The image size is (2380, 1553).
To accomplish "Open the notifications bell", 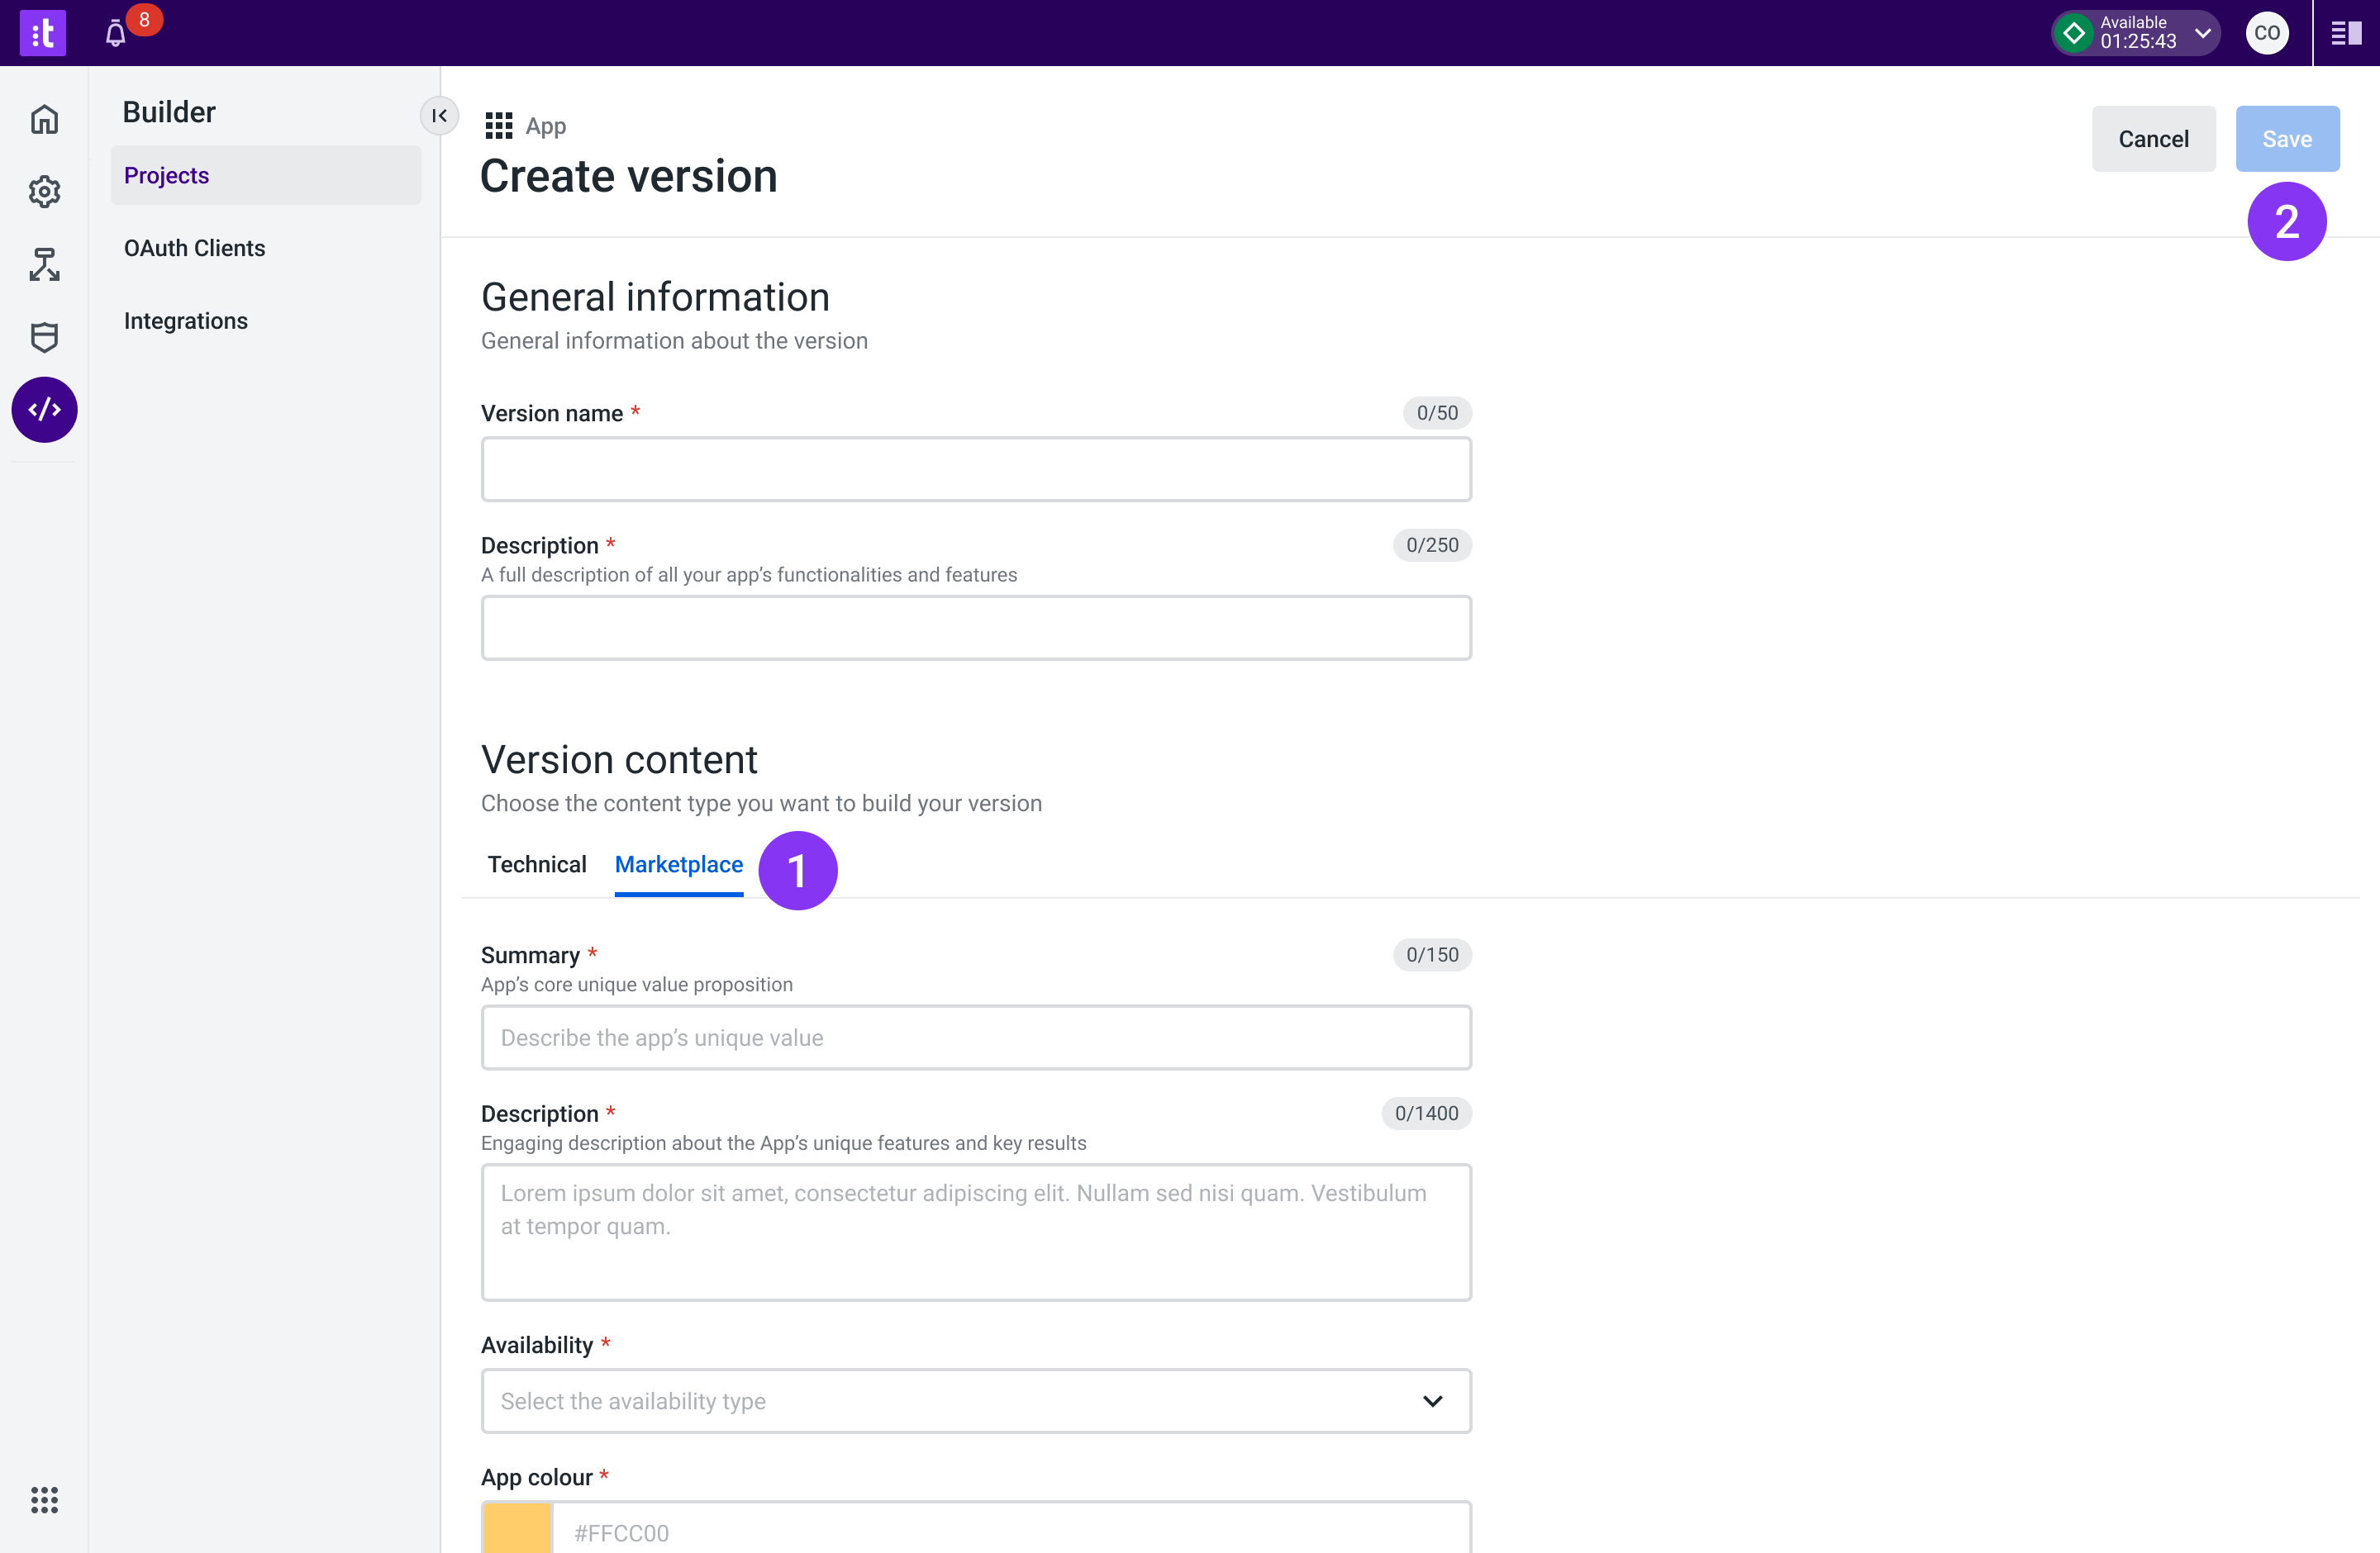I will [116, 34].
